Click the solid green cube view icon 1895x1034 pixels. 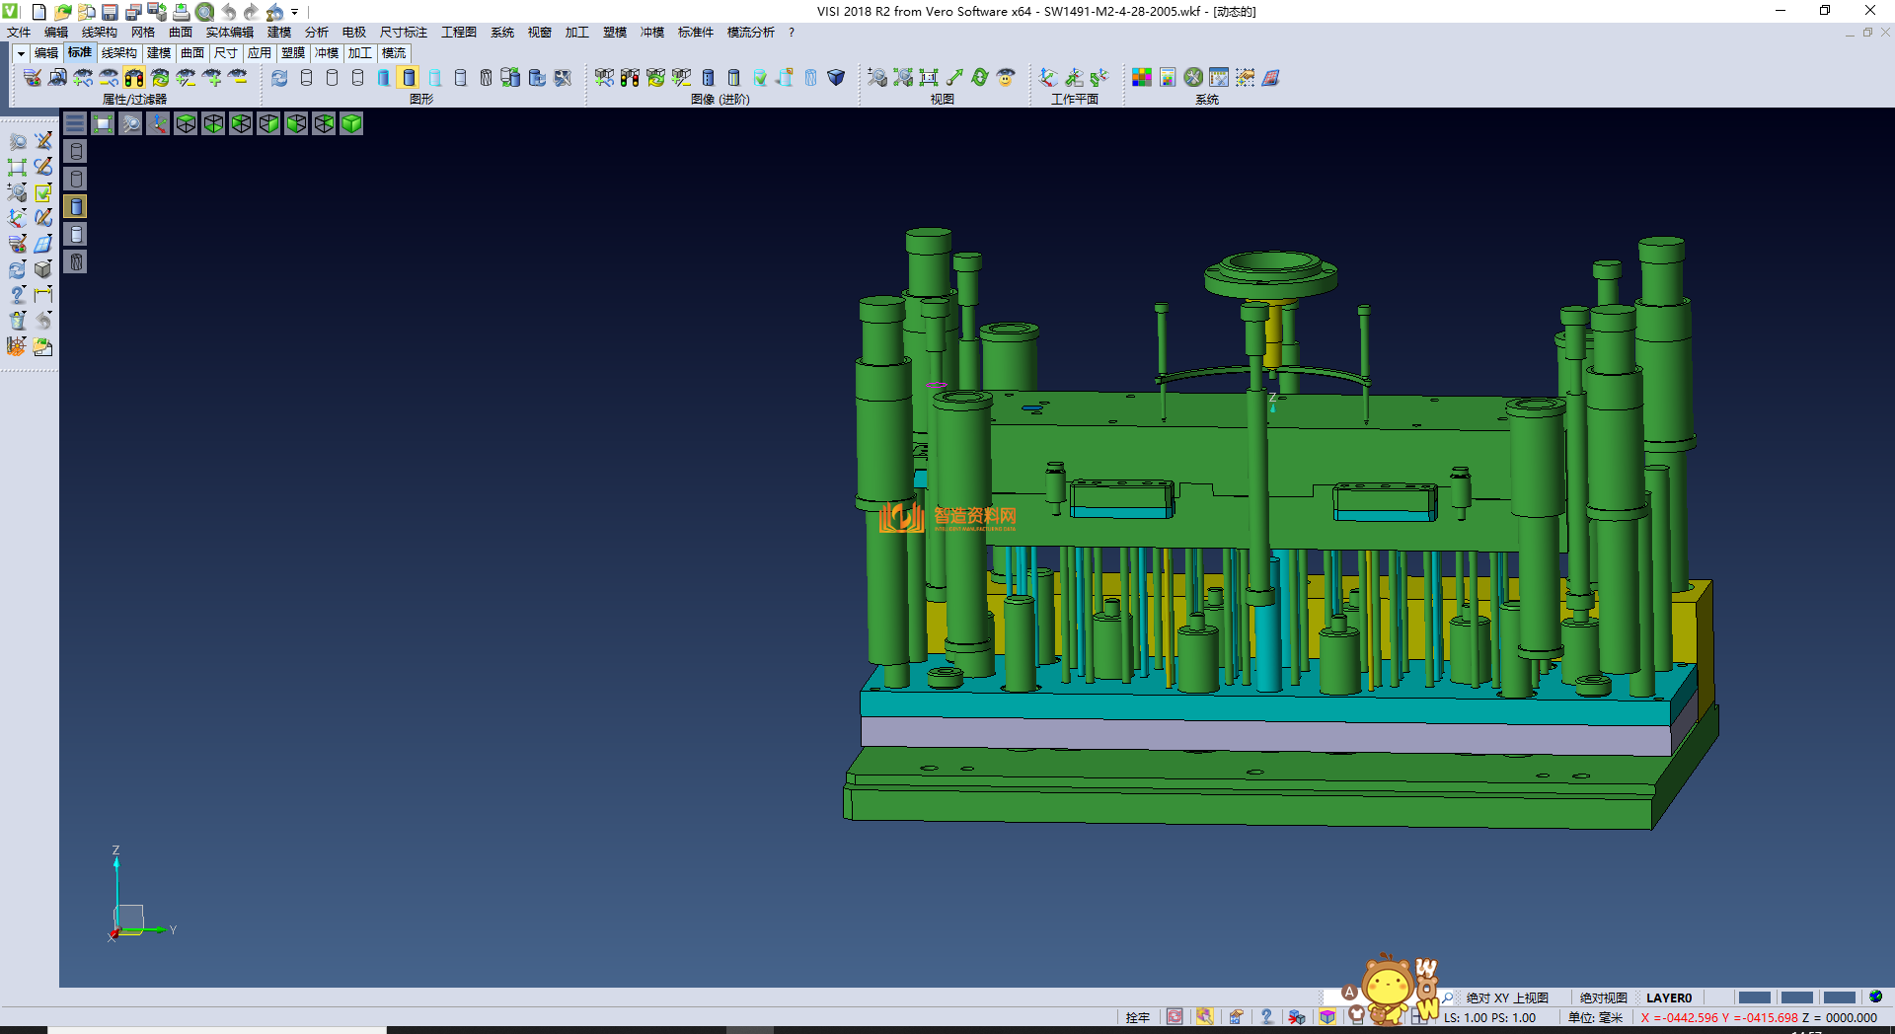point(351,123)
